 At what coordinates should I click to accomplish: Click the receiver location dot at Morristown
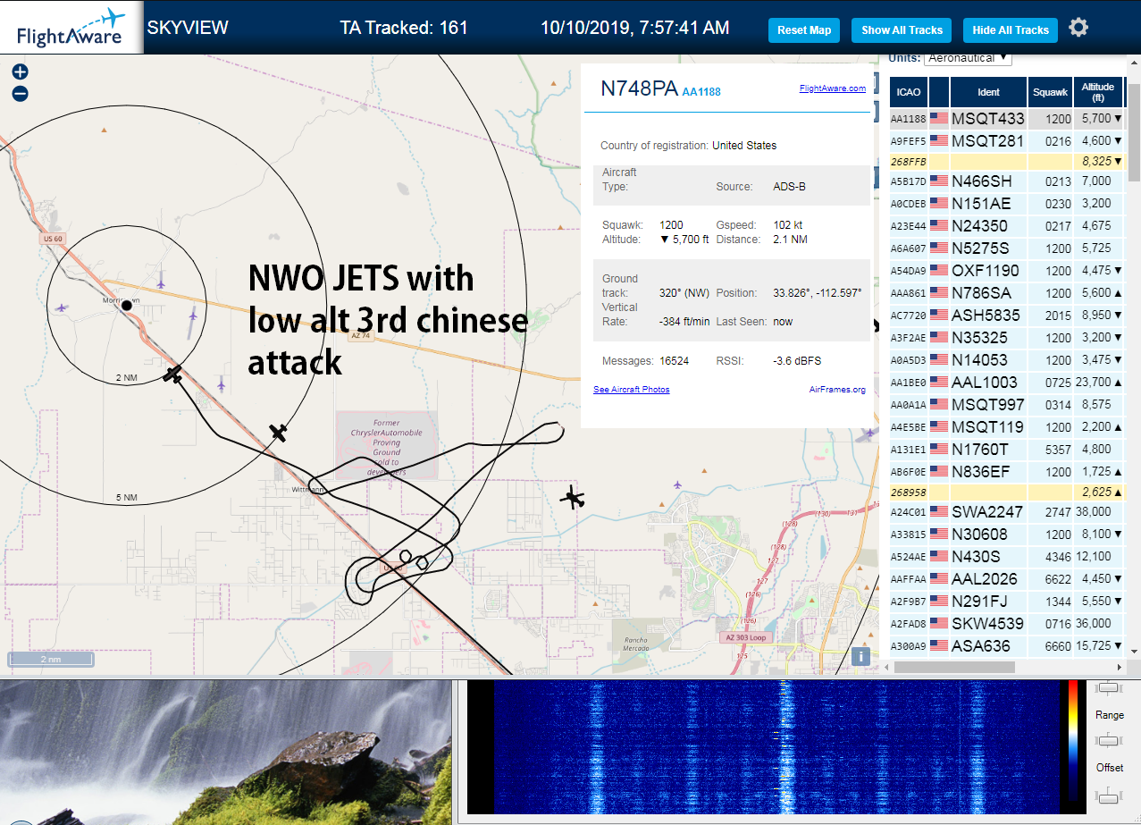pyautogui.click(x=127, y=306)
